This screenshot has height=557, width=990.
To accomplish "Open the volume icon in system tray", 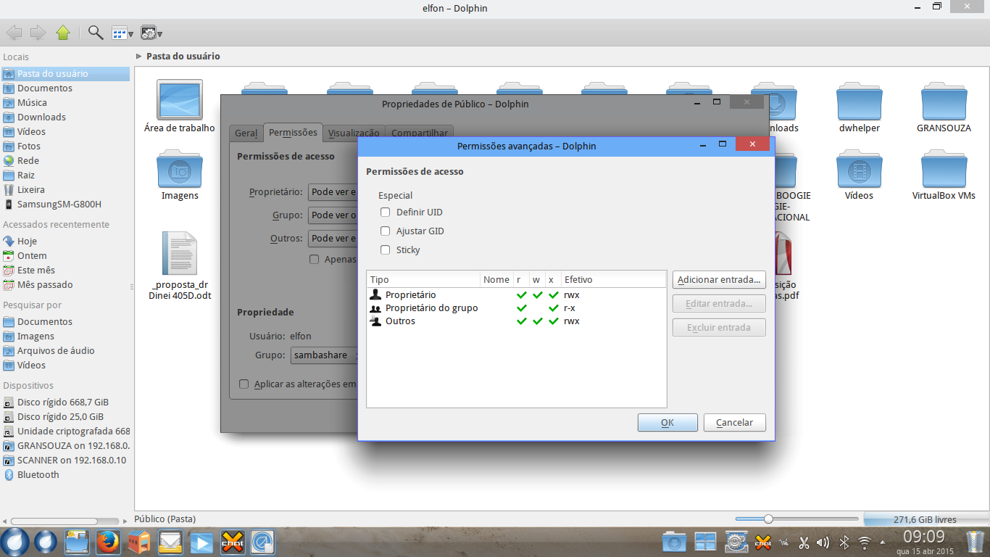I will [823, 542].
